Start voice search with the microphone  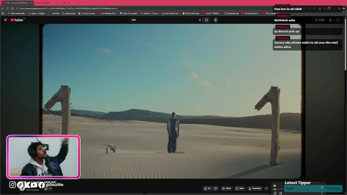[x=216, y=20]
